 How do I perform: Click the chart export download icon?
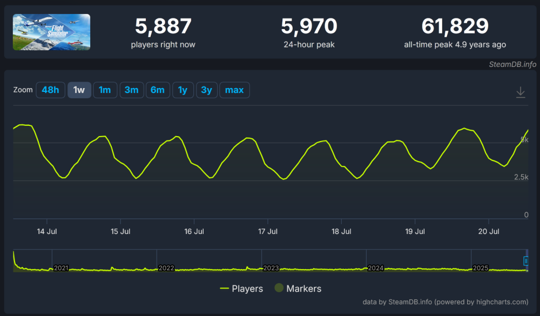tap(520, 92)
